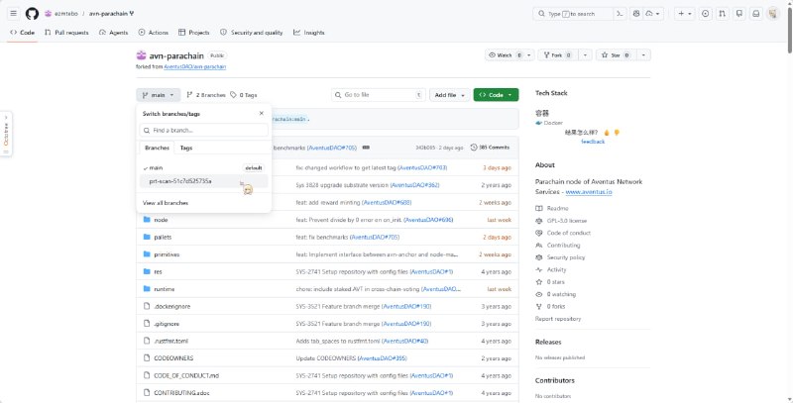This screenshot has width=793, height=403.
Task: Open the command palette icon
Action: 621,14
